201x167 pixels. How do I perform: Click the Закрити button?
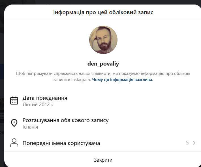[x=103, y=160]
